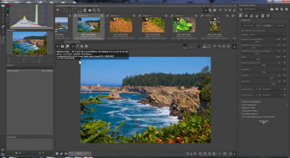This screenshot has height=158, width=290.
Task: Toggle Highlight Reconstruction checkbox
Action: coord(243,30)
